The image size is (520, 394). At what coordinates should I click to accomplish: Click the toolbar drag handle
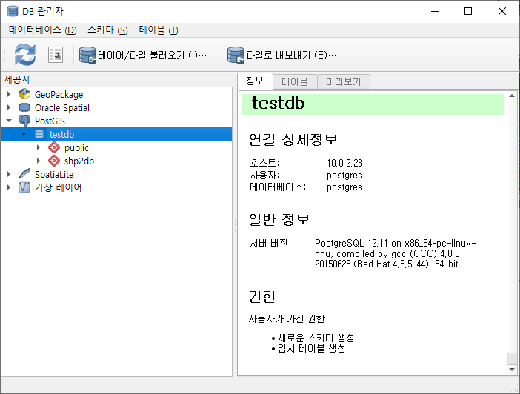6,55
